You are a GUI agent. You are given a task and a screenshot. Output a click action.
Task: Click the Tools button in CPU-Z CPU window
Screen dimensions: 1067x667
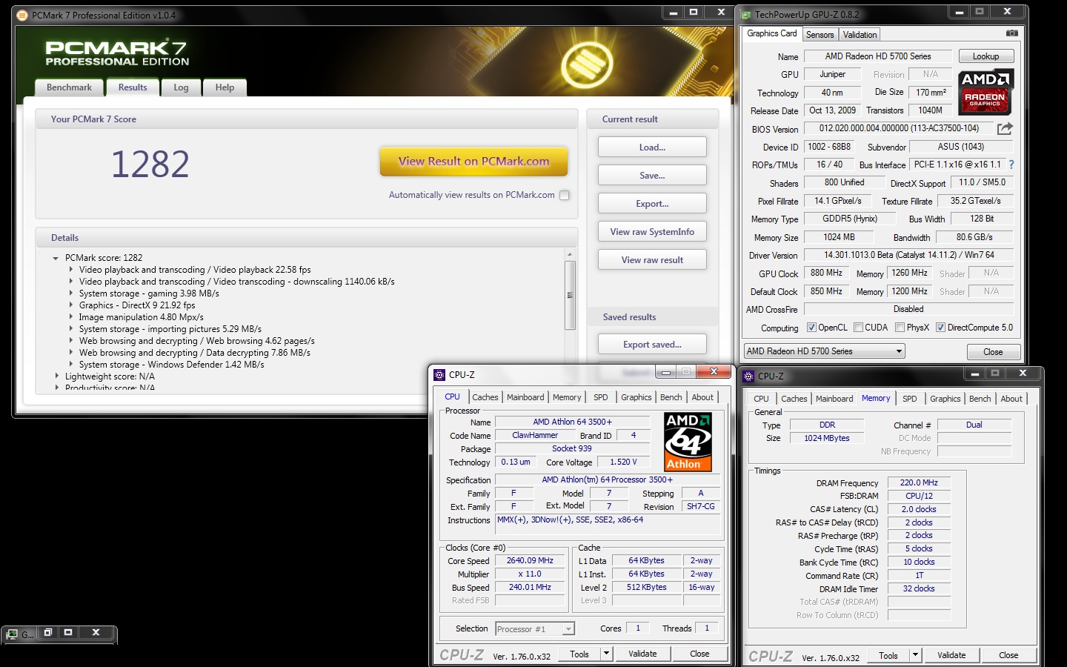[579, 654]
